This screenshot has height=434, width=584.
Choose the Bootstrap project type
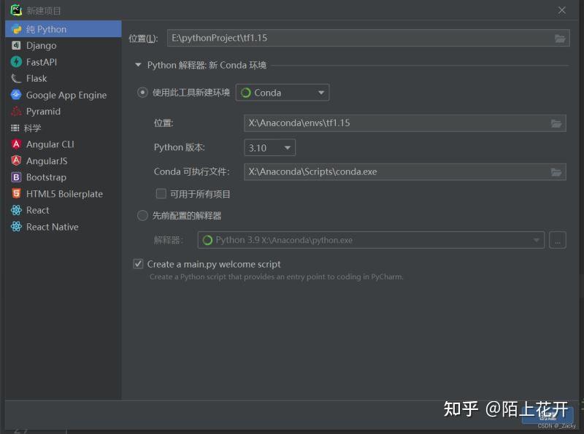coord(45,177)
